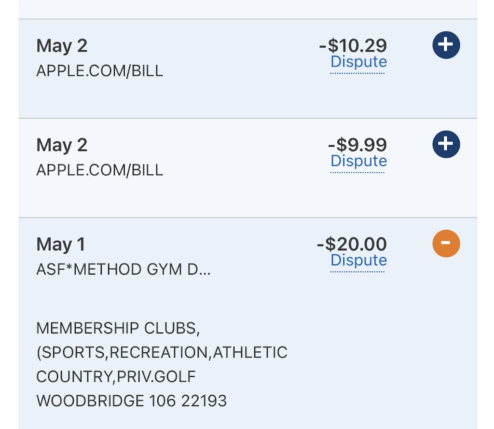
Task: Tap the partially visible transaction row at top
Action: [247, 9]
